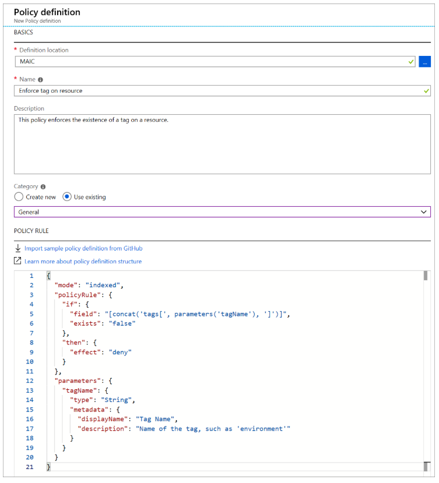439x483 pixels.
Task: Click the "exists": "false" line
Action: (x=103, y=323)
